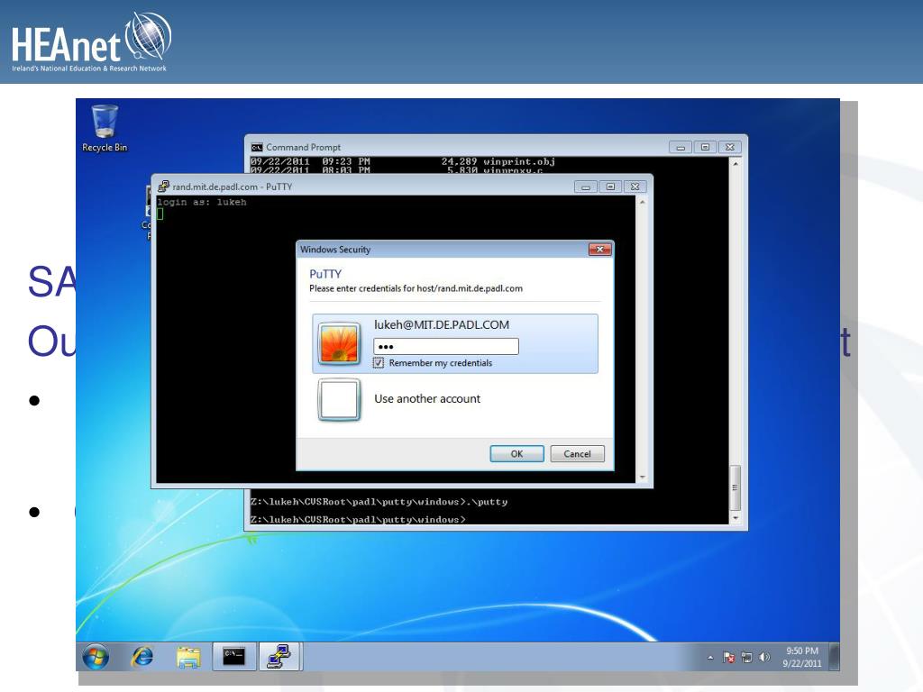Click the Command Prompt scrollbar thumb
The image size is (923, 692).
point(736,487)
